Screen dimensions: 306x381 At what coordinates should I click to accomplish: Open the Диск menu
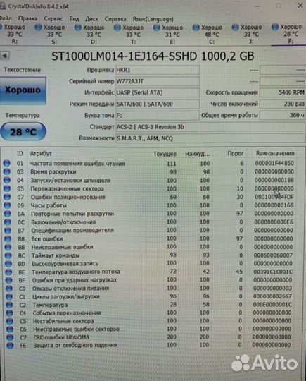[x=91, y=19]
